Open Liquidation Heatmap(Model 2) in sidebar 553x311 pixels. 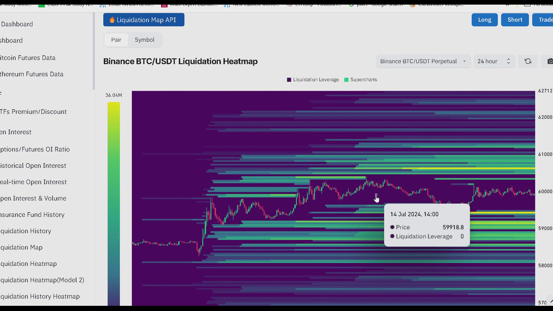[42, 280]
